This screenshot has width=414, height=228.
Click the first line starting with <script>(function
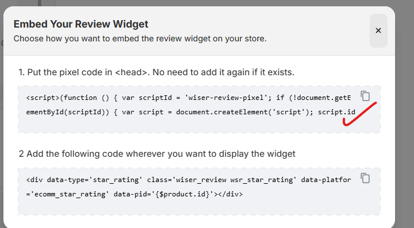188,98
